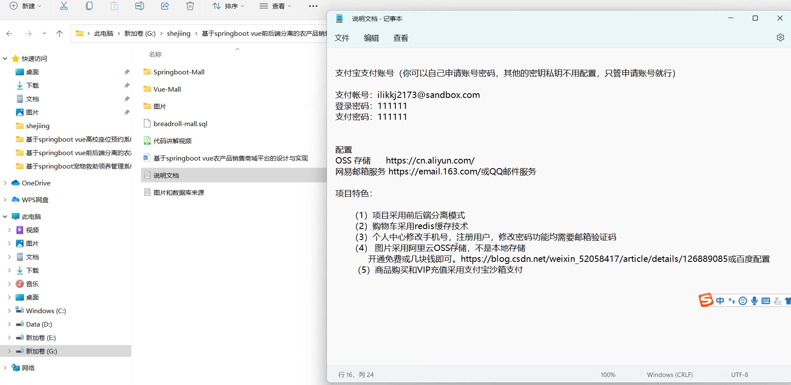The width and height of the screenshot is (791, 385).
Task: Open the three-dot See more menu in Explorer
Action: click(313, 6)
